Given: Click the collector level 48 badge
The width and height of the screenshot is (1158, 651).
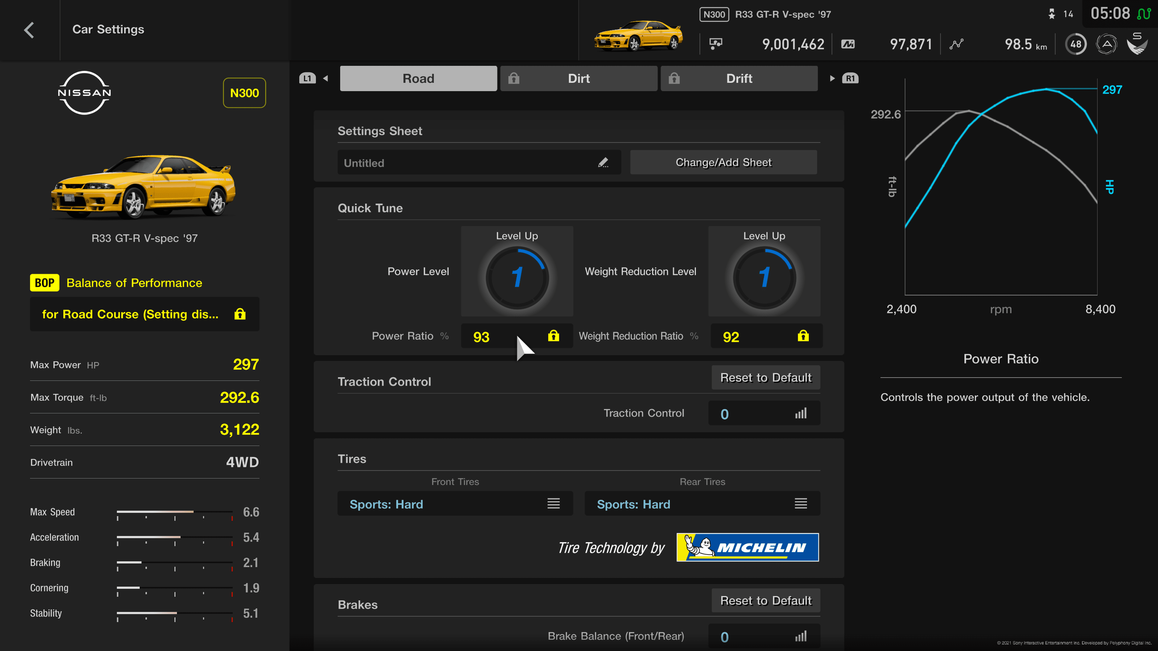Looking at the screenshot, I should pyautogui.click(x=1076, y=44).
